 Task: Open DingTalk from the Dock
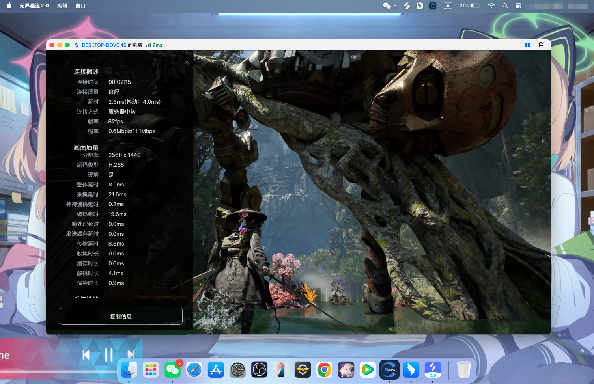[411, 370]
